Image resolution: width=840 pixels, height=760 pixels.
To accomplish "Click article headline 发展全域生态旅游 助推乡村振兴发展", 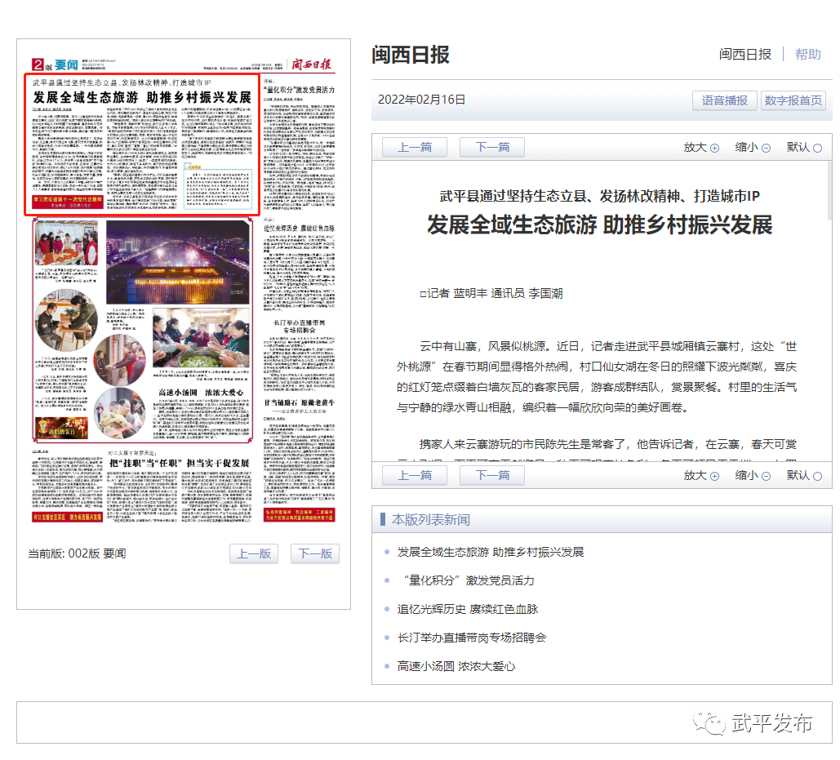I will point(599,225).
